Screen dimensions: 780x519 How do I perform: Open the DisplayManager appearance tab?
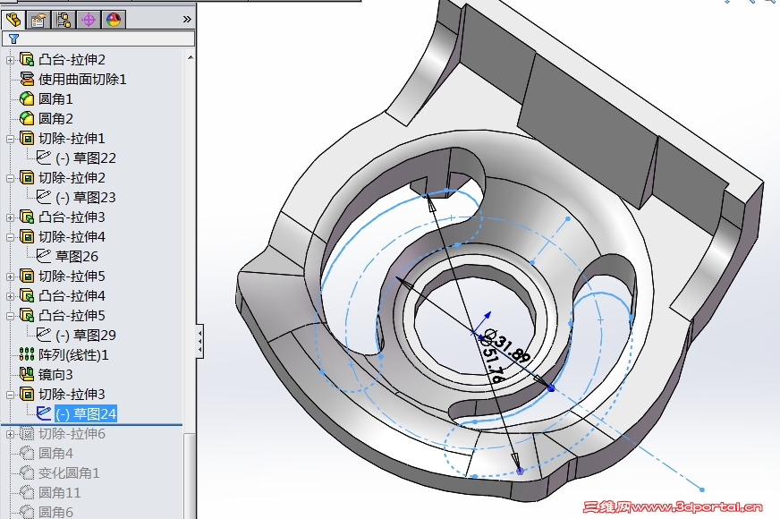coord(114,20)
